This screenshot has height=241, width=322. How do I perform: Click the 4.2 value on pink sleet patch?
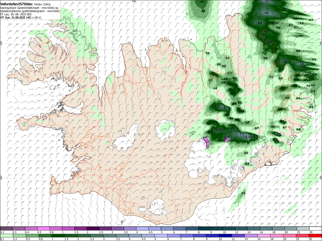pos(228,139)
